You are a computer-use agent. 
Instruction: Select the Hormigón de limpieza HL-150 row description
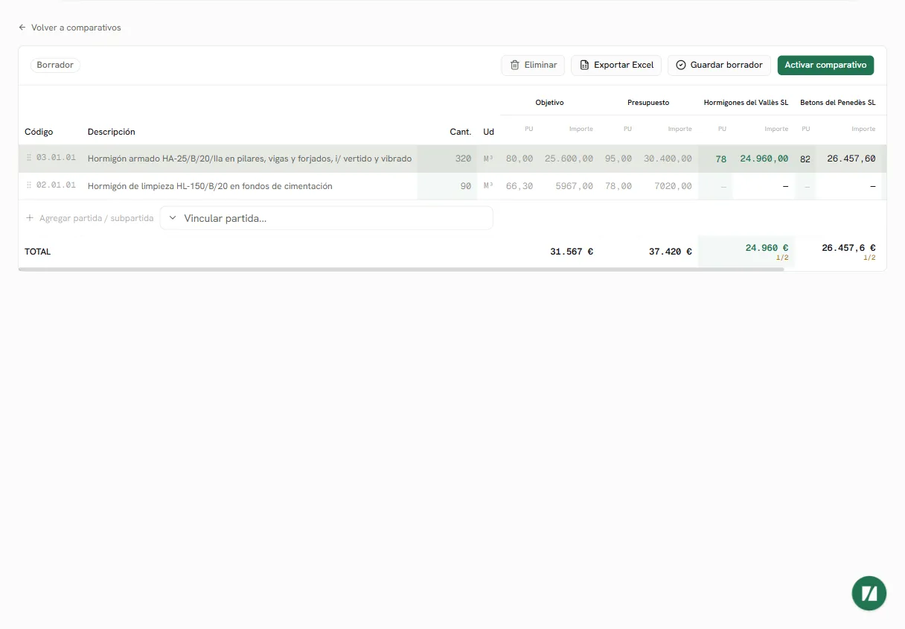pyautogui.click(x=210, y=186)
